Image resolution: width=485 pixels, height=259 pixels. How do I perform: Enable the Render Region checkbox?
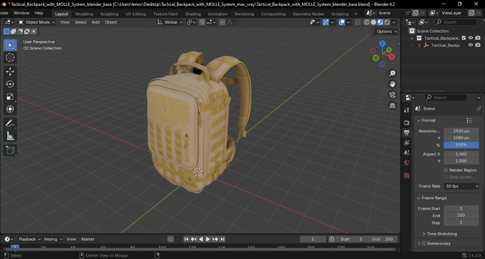tap(446, 170)
